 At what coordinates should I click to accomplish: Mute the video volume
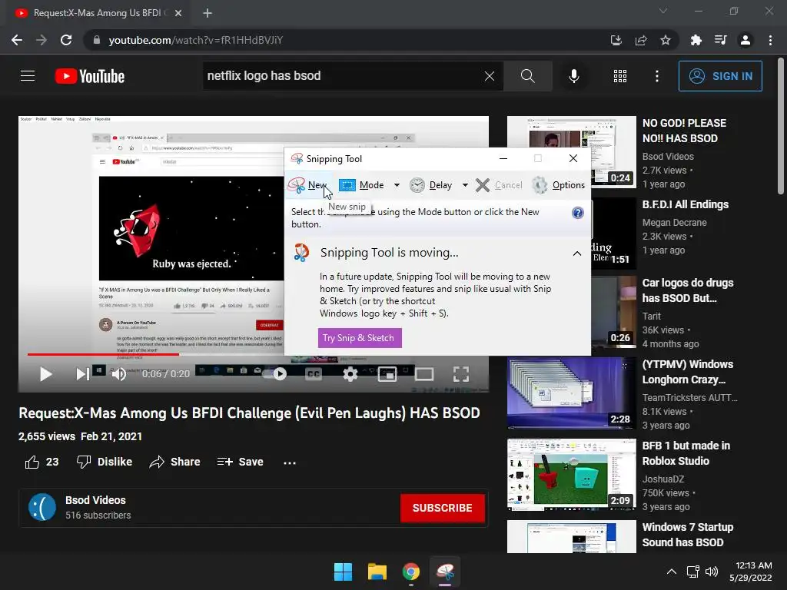coord(119,374)
